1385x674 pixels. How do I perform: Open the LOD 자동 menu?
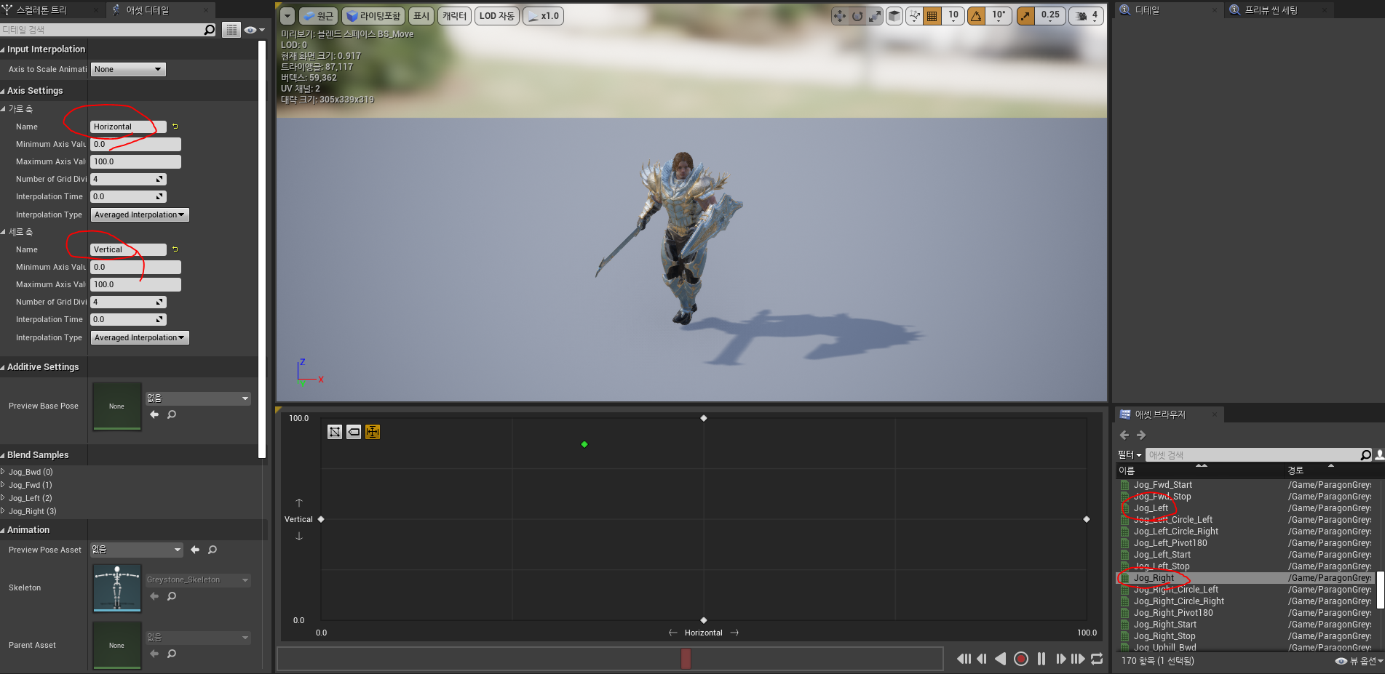click(497, 16)
